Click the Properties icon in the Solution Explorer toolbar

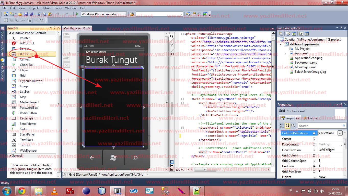pyautogui.click(x=281, y=34)
